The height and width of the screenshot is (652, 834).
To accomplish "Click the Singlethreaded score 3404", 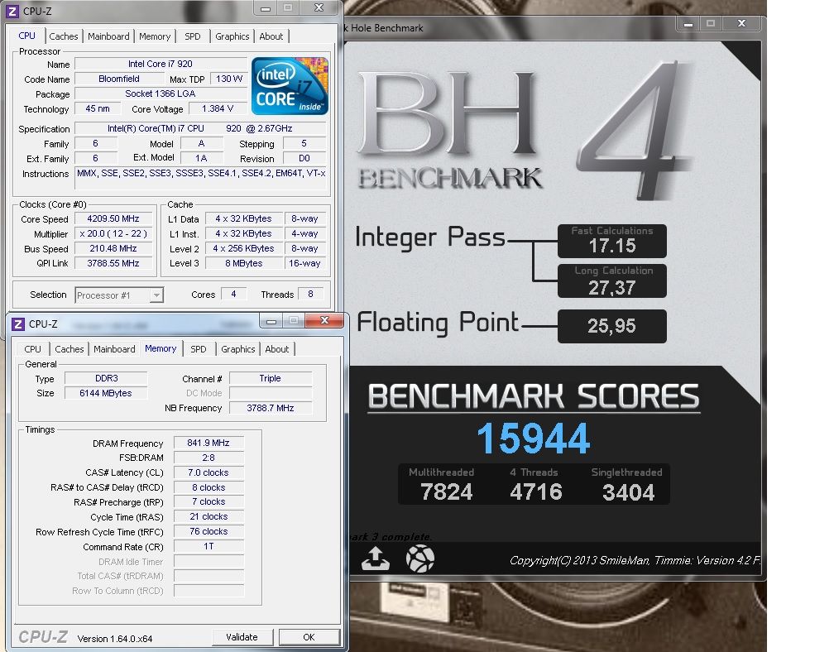I will (x=628, y=492).
